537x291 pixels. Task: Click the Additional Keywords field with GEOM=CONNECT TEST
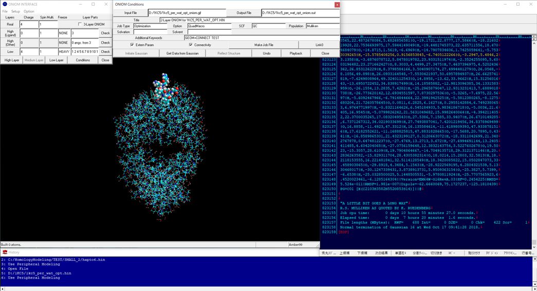tap(262, 37)
